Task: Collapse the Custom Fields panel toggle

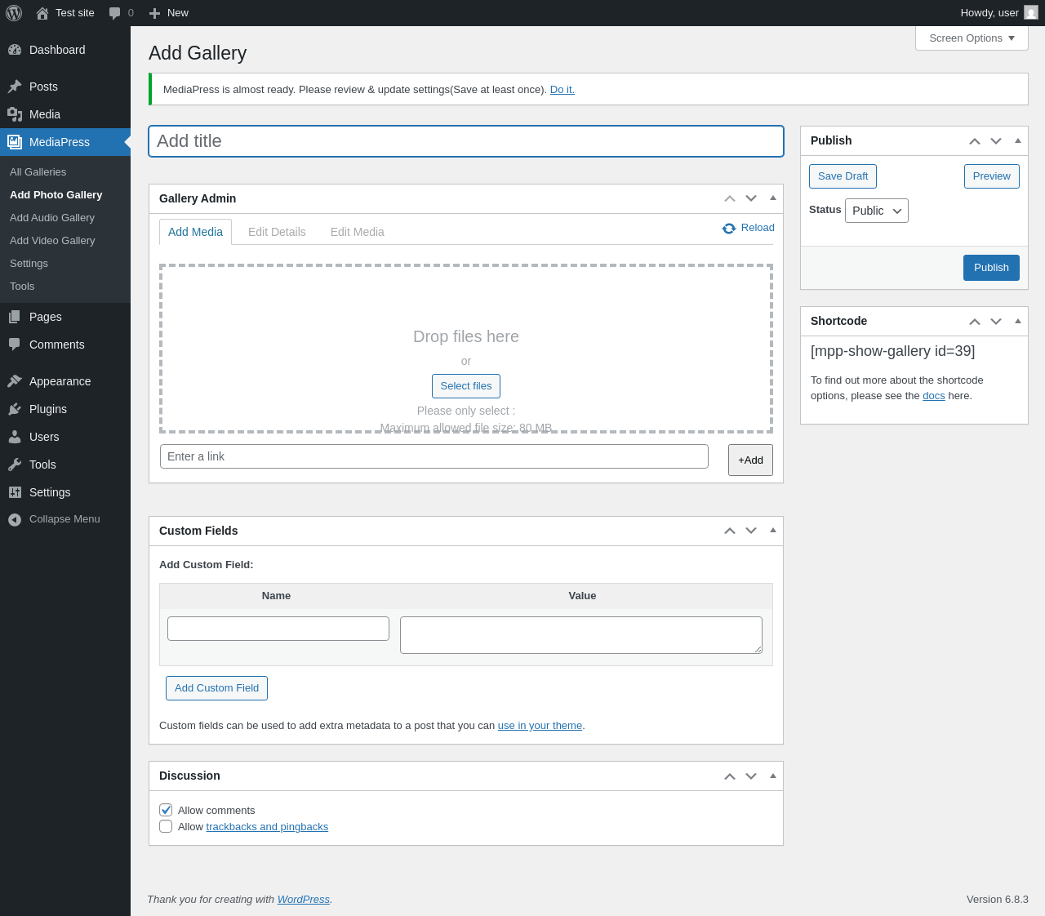Action: coord(773,531)
